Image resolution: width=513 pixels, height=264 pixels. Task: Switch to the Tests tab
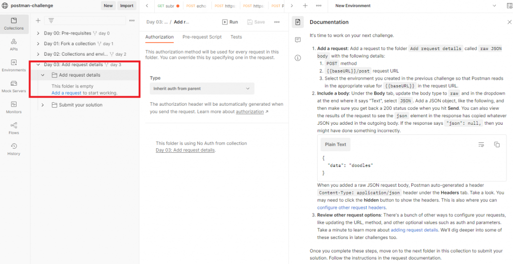[x=236, y=37]
